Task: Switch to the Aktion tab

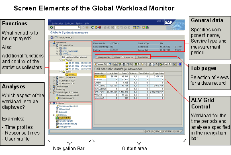Action: pos(117,57)
